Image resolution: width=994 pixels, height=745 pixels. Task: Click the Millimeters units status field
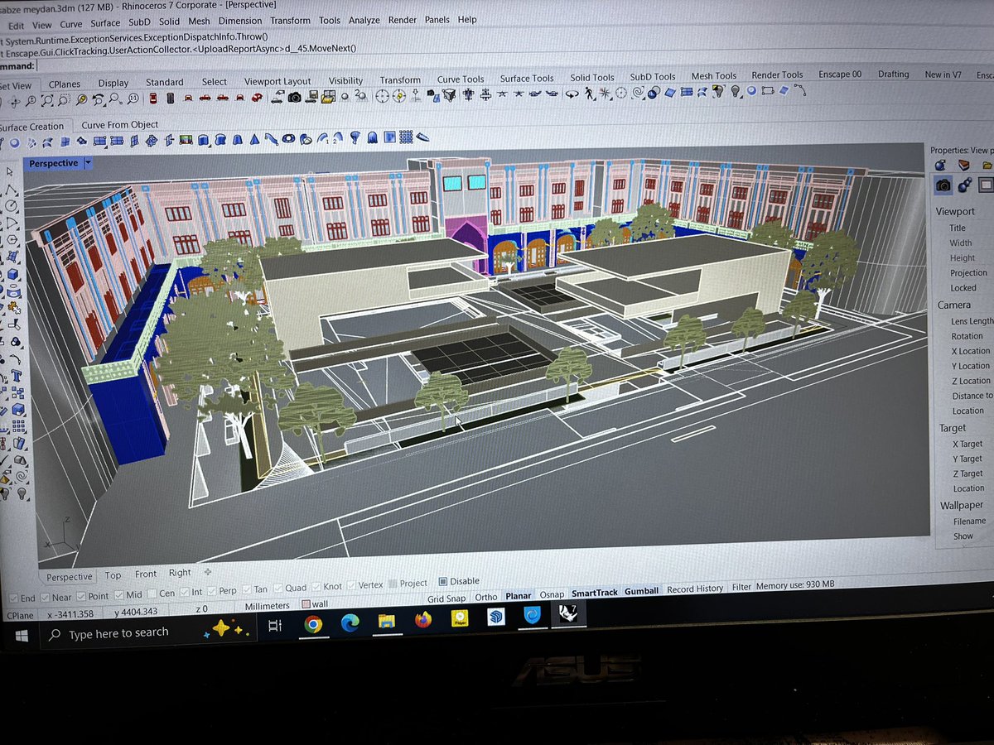[x=268, y=606]
